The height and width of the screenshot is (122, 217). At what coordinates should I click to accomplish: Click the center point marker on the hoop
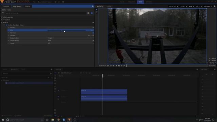point(157,36)
